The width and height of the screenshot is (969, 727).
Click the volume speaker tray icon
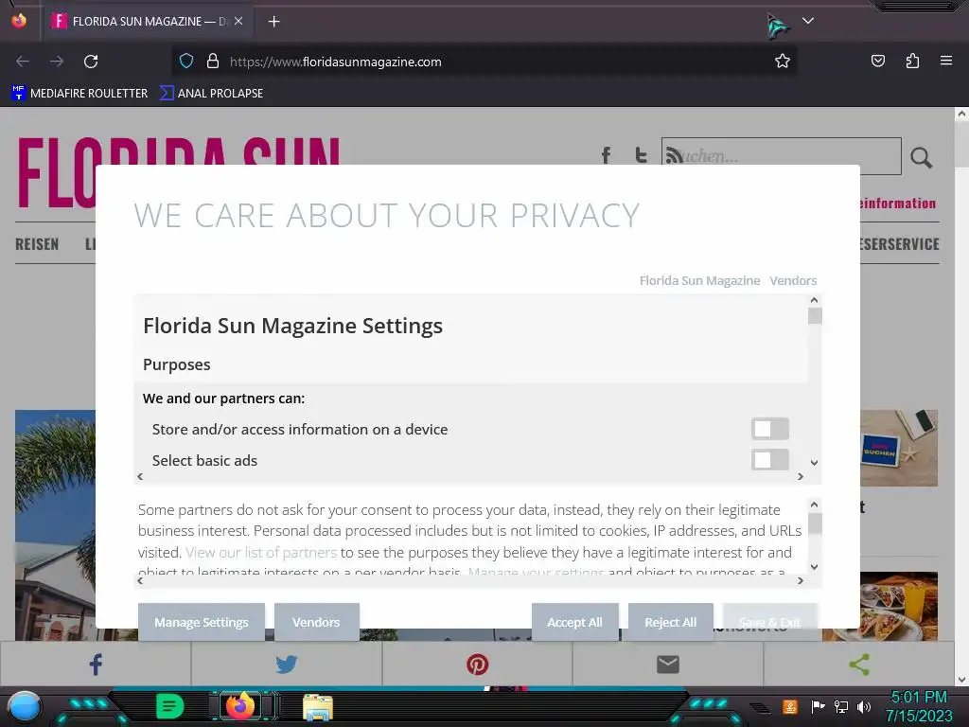coord(864,706)
